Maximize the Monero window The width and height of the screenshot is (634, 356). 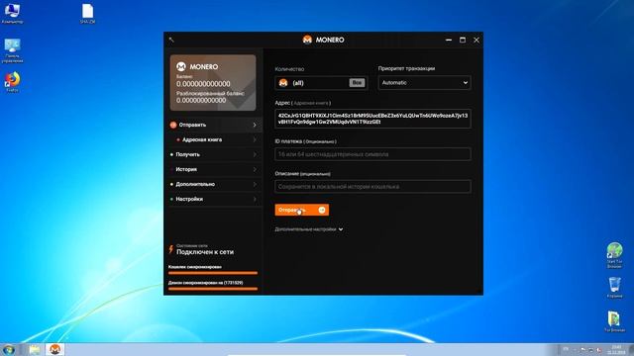click(x=463, y=40)
